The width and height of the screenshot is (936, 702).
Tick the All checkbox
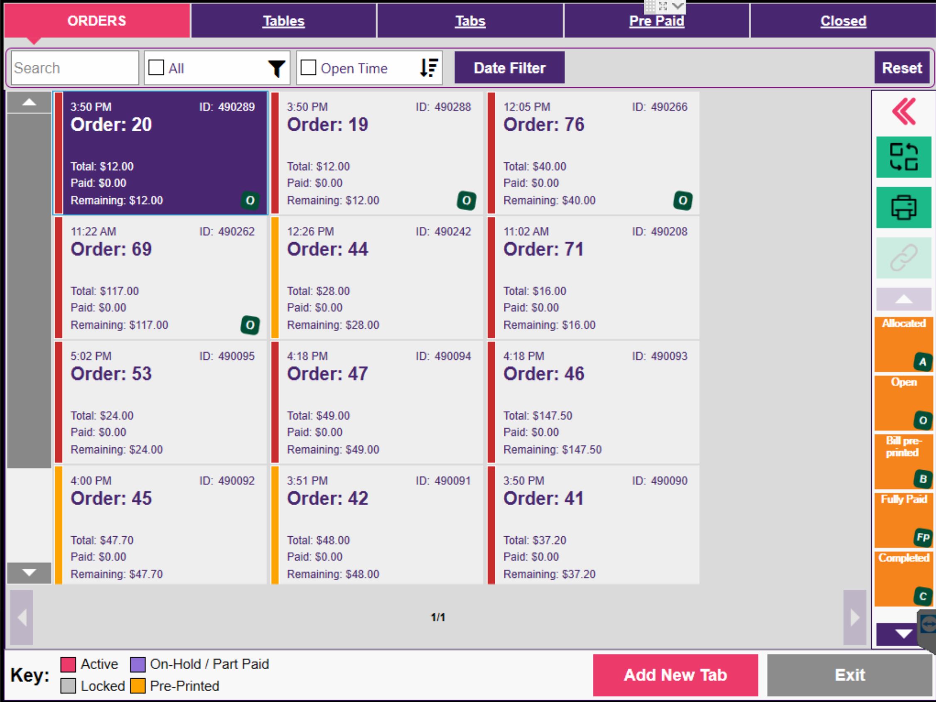coord(156,68)
